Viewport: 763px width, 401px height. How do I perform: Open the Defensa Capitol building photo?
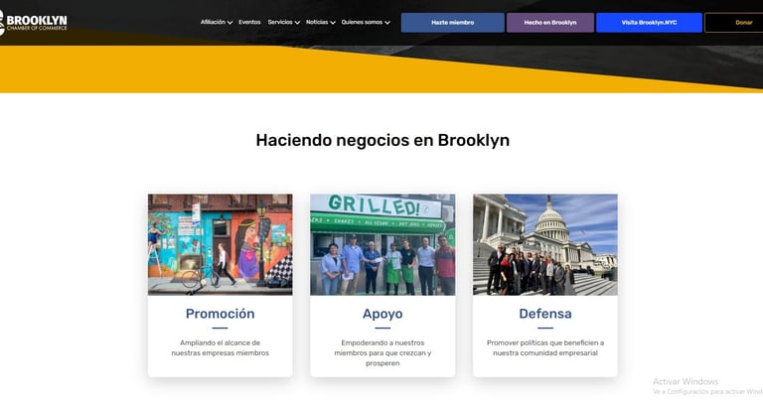click(x=545, y=244)
